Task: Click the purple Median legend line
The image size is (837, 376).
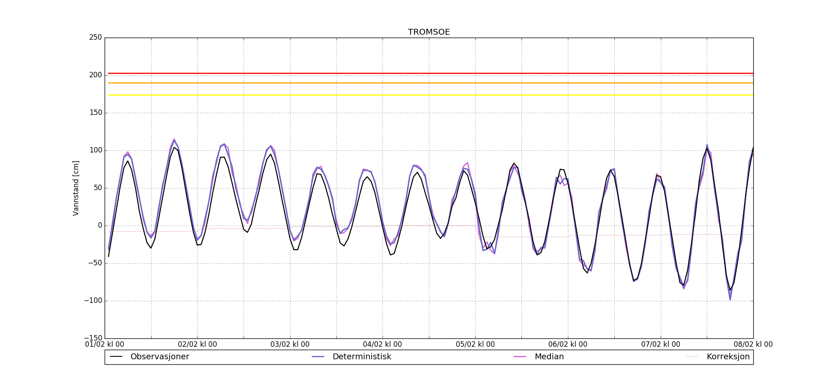Action: pos(520,357)
